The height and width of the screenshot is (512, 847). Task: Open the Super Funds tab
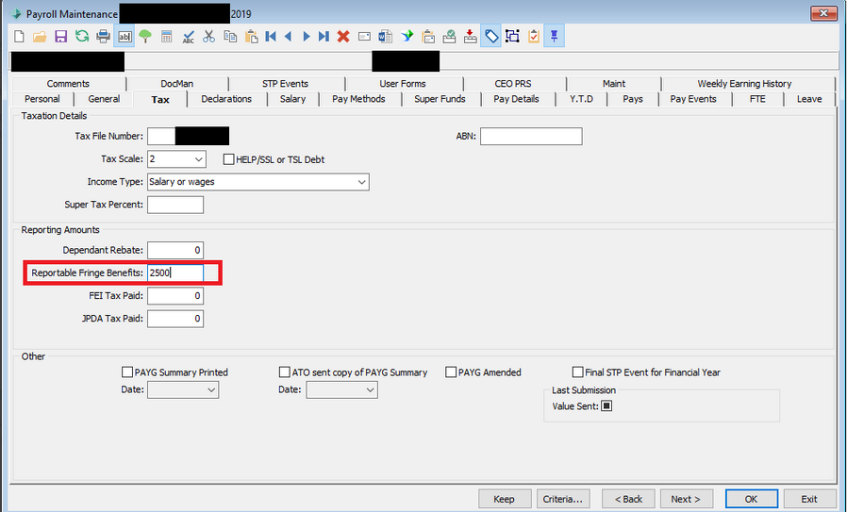440,99
